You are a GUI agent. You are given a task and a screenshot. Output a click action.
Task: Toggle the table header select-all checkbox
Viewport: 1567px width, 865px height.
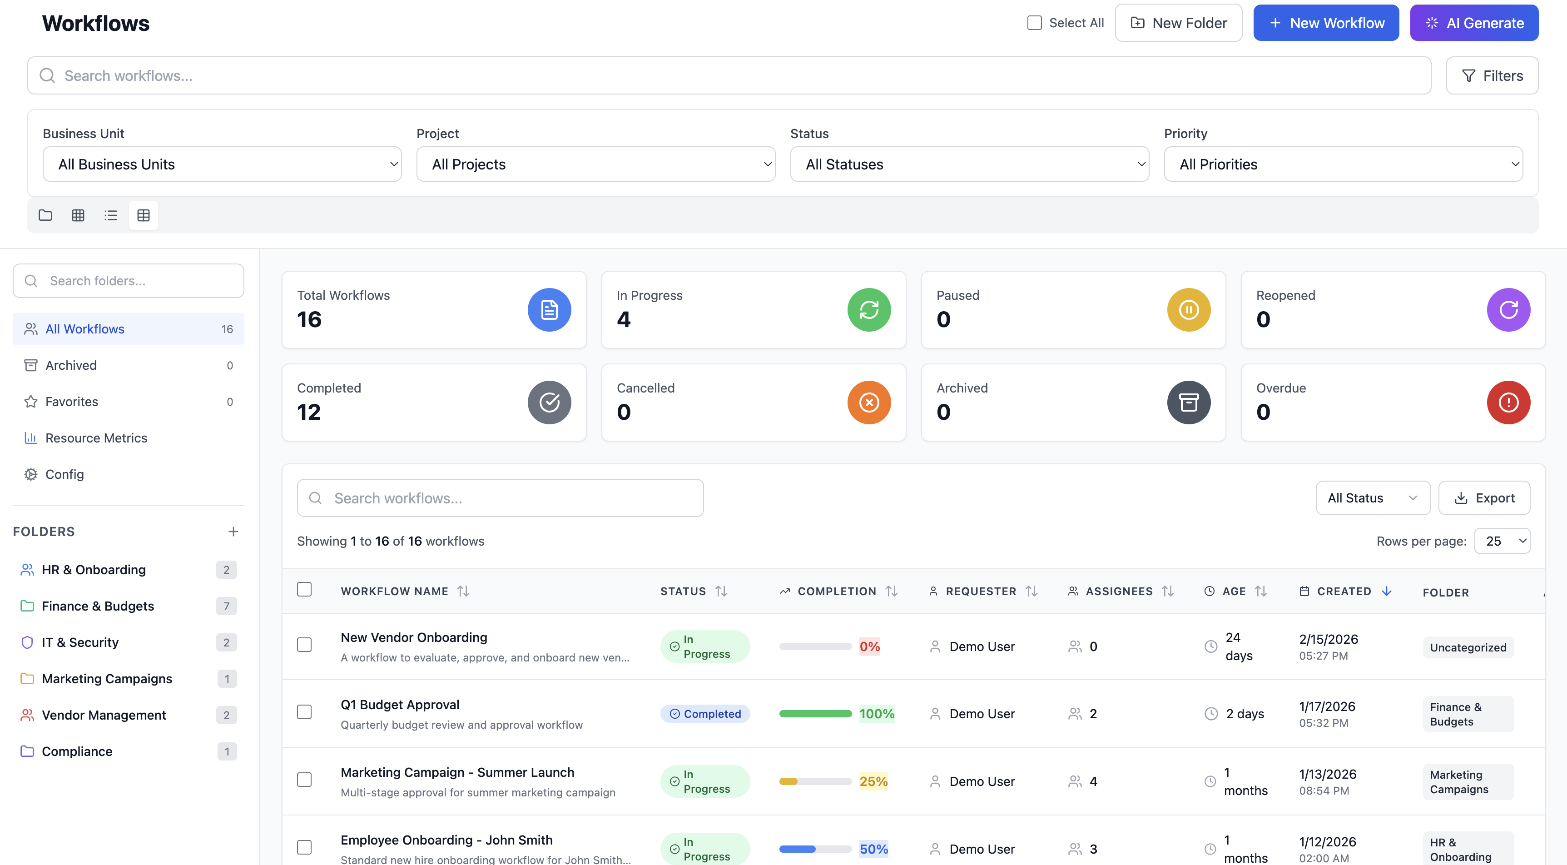click(x=304, y=589)
